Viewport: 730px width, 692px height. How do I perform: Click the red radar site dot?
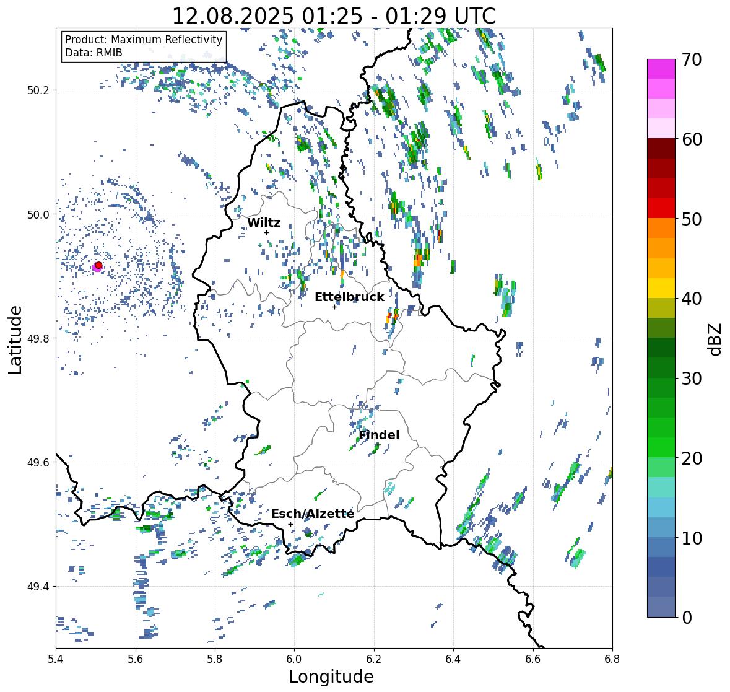pos(98,265)
